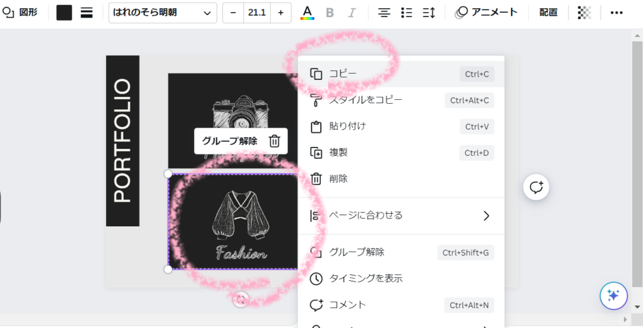The height and width of the screenshot is (328, 643).
Task: Click the duplicate icon beside 複製
Action: click(x=316, y=153)
